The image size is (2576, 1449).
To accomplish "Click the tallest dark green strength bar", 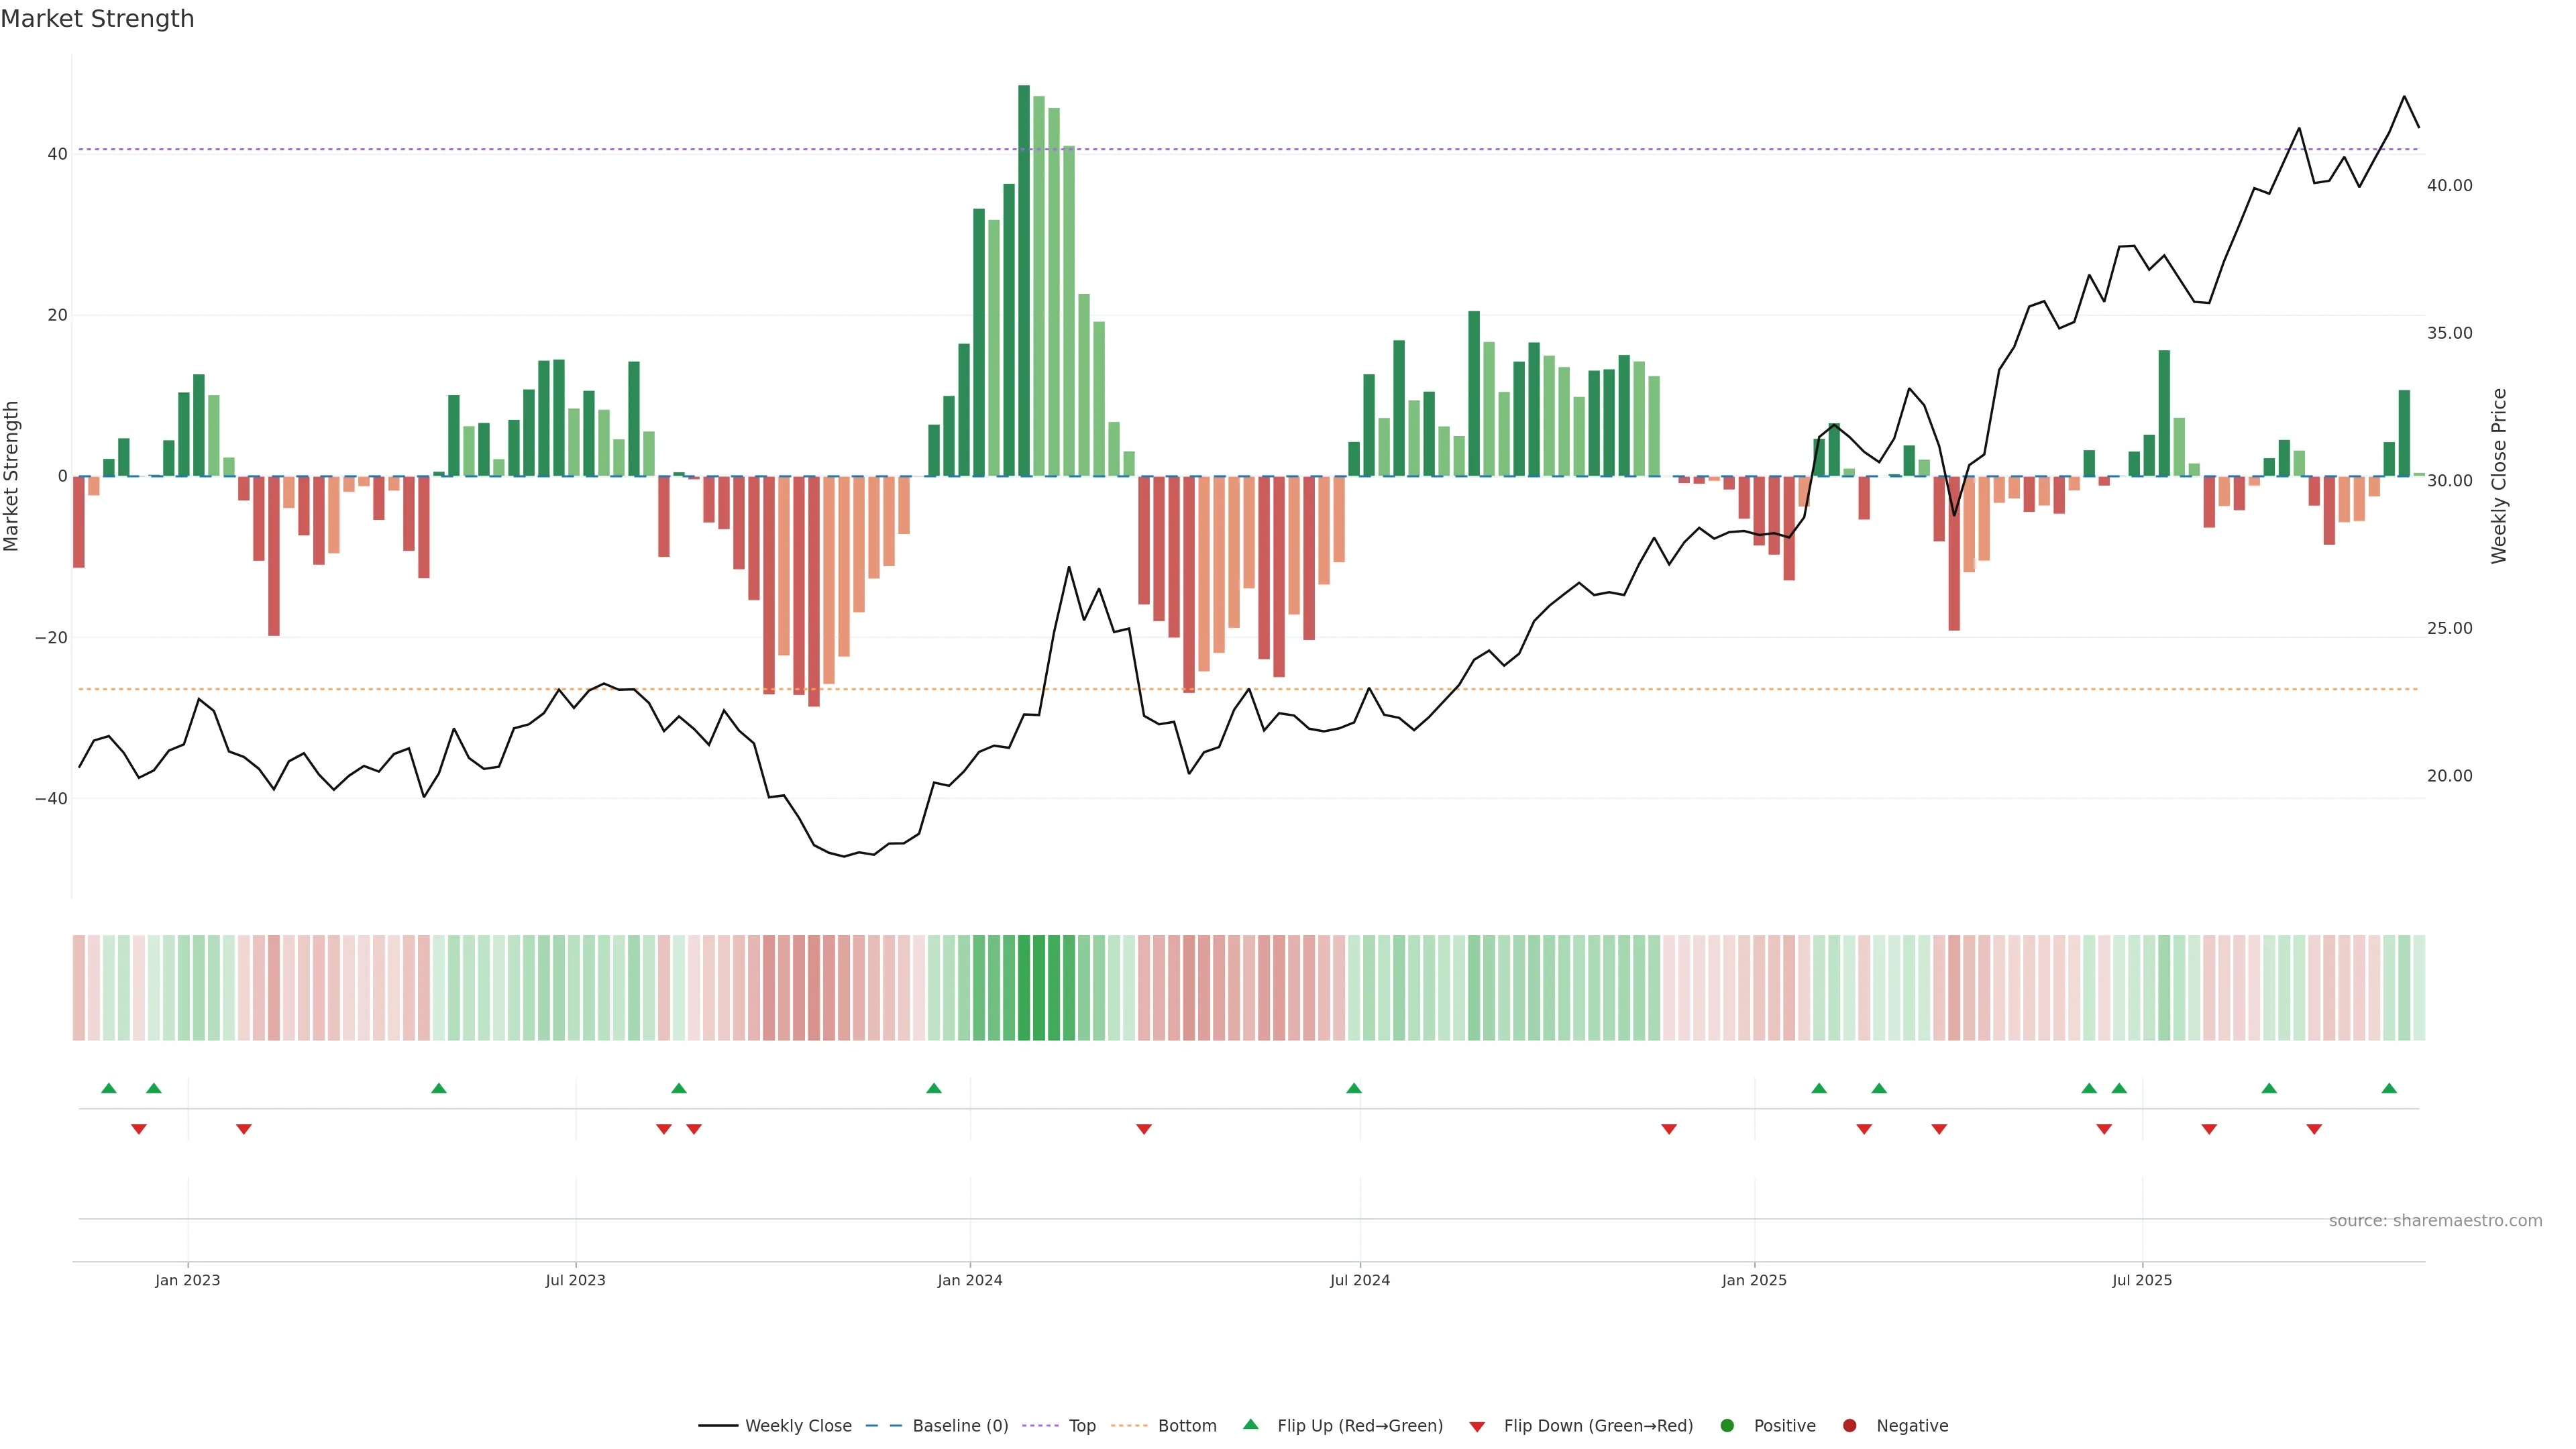I will (x=1024, y=280).
